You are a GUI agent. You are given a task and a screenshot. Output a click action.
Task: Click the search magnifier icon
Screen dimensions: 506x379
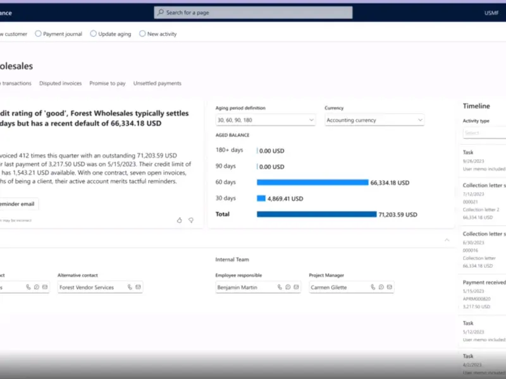(161, 13)
